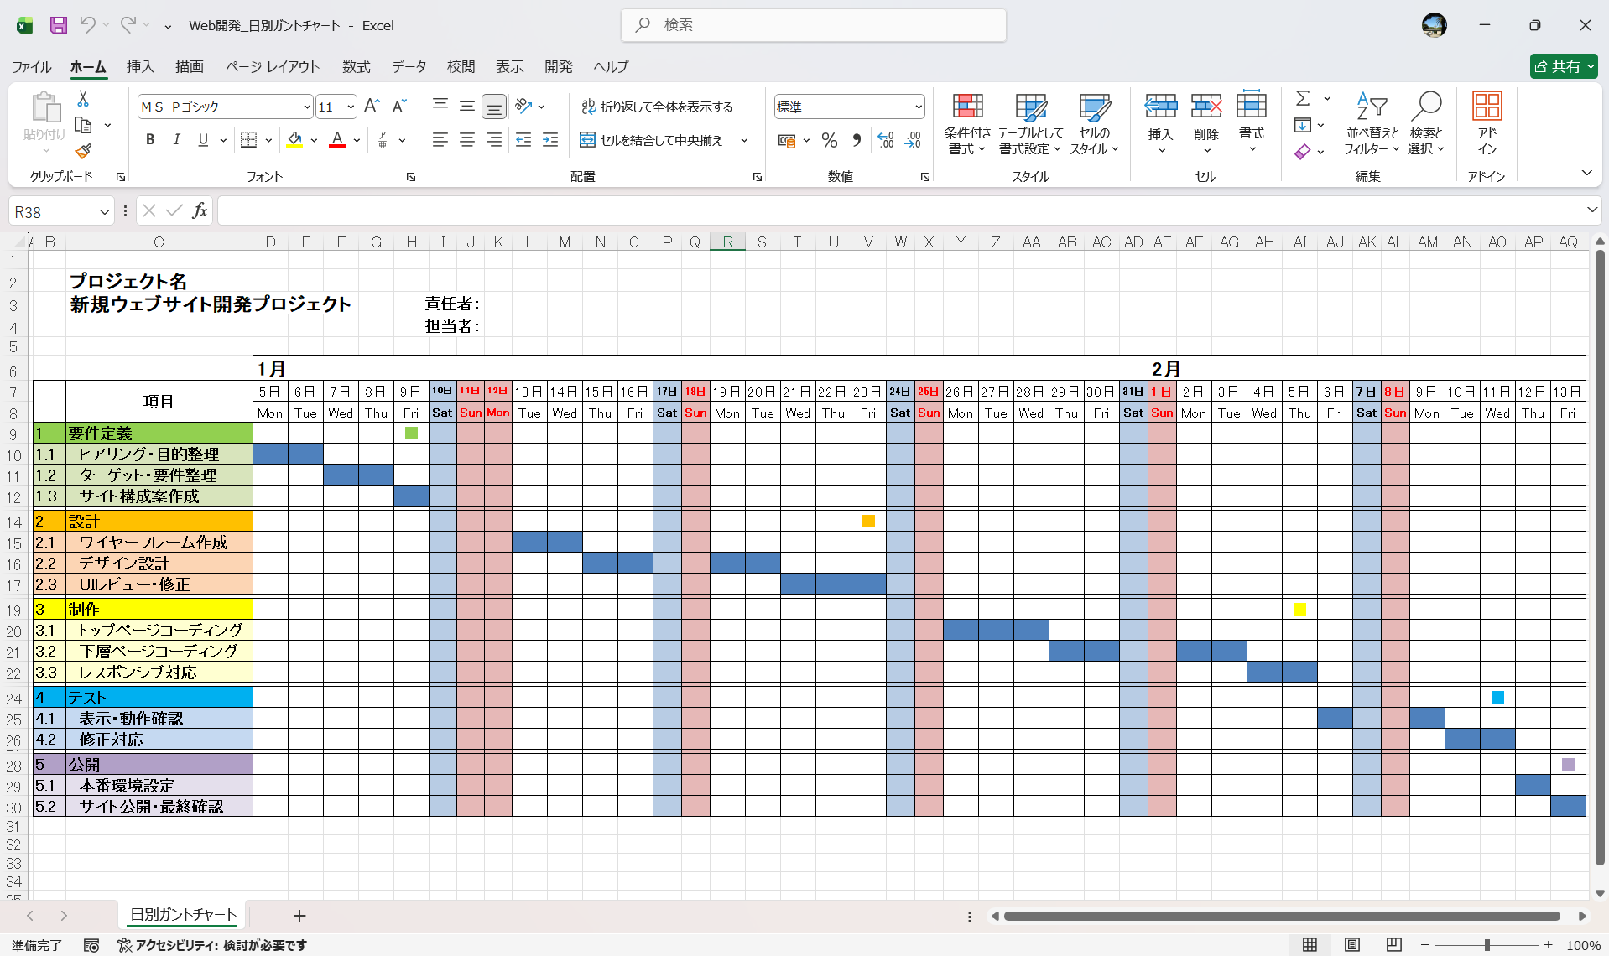Screen dimensions: 1609x956
Task: Open the font name dropdown
Action: (307, 107)
